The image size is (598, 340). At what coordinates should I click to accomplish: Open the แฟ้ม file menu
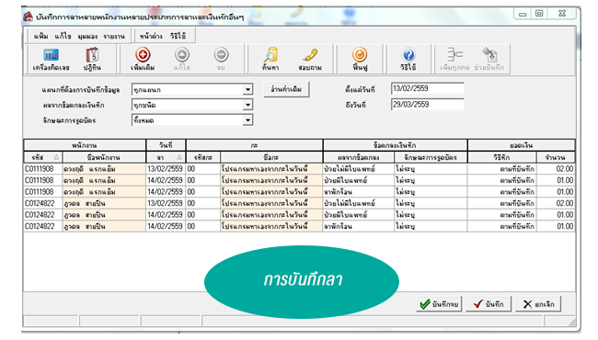40,36
